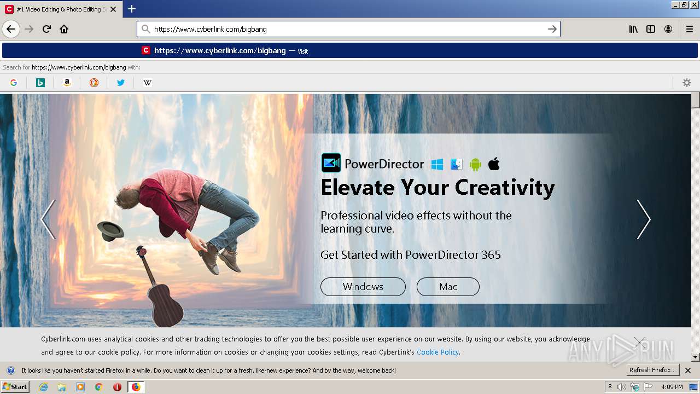Select the cyberlink.com/bigbang Visit suggestion
This screenshot has width=700, height=394.
pyautogui.click(x=350, y=50)
